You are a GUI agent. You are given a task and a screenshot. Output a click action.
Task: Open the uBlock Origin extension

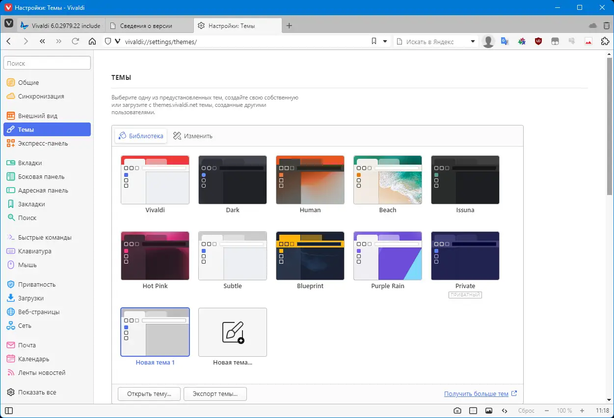point(538,42)
